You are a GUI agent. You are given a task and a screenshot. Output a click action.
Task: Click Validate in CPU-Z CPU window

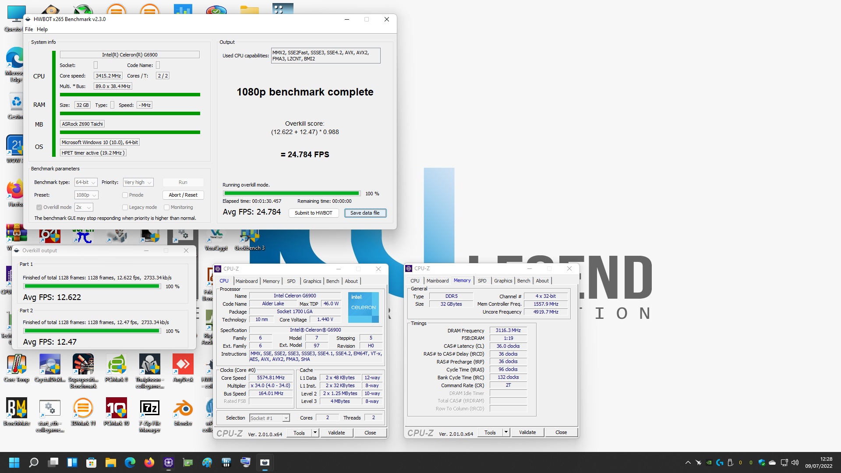pyautogui.click(x=336, y=433)
